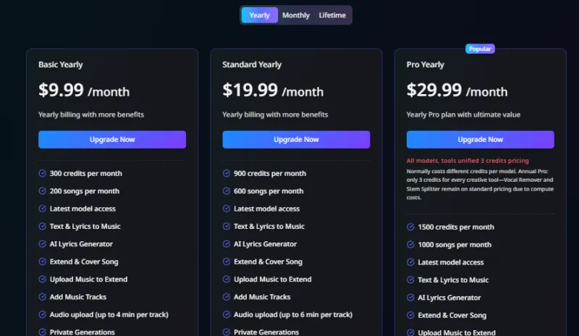Click checkmark beside Basic AI Lyrics Generator
The width and height of the screenshot is (579, 336).
pos(43,244)
